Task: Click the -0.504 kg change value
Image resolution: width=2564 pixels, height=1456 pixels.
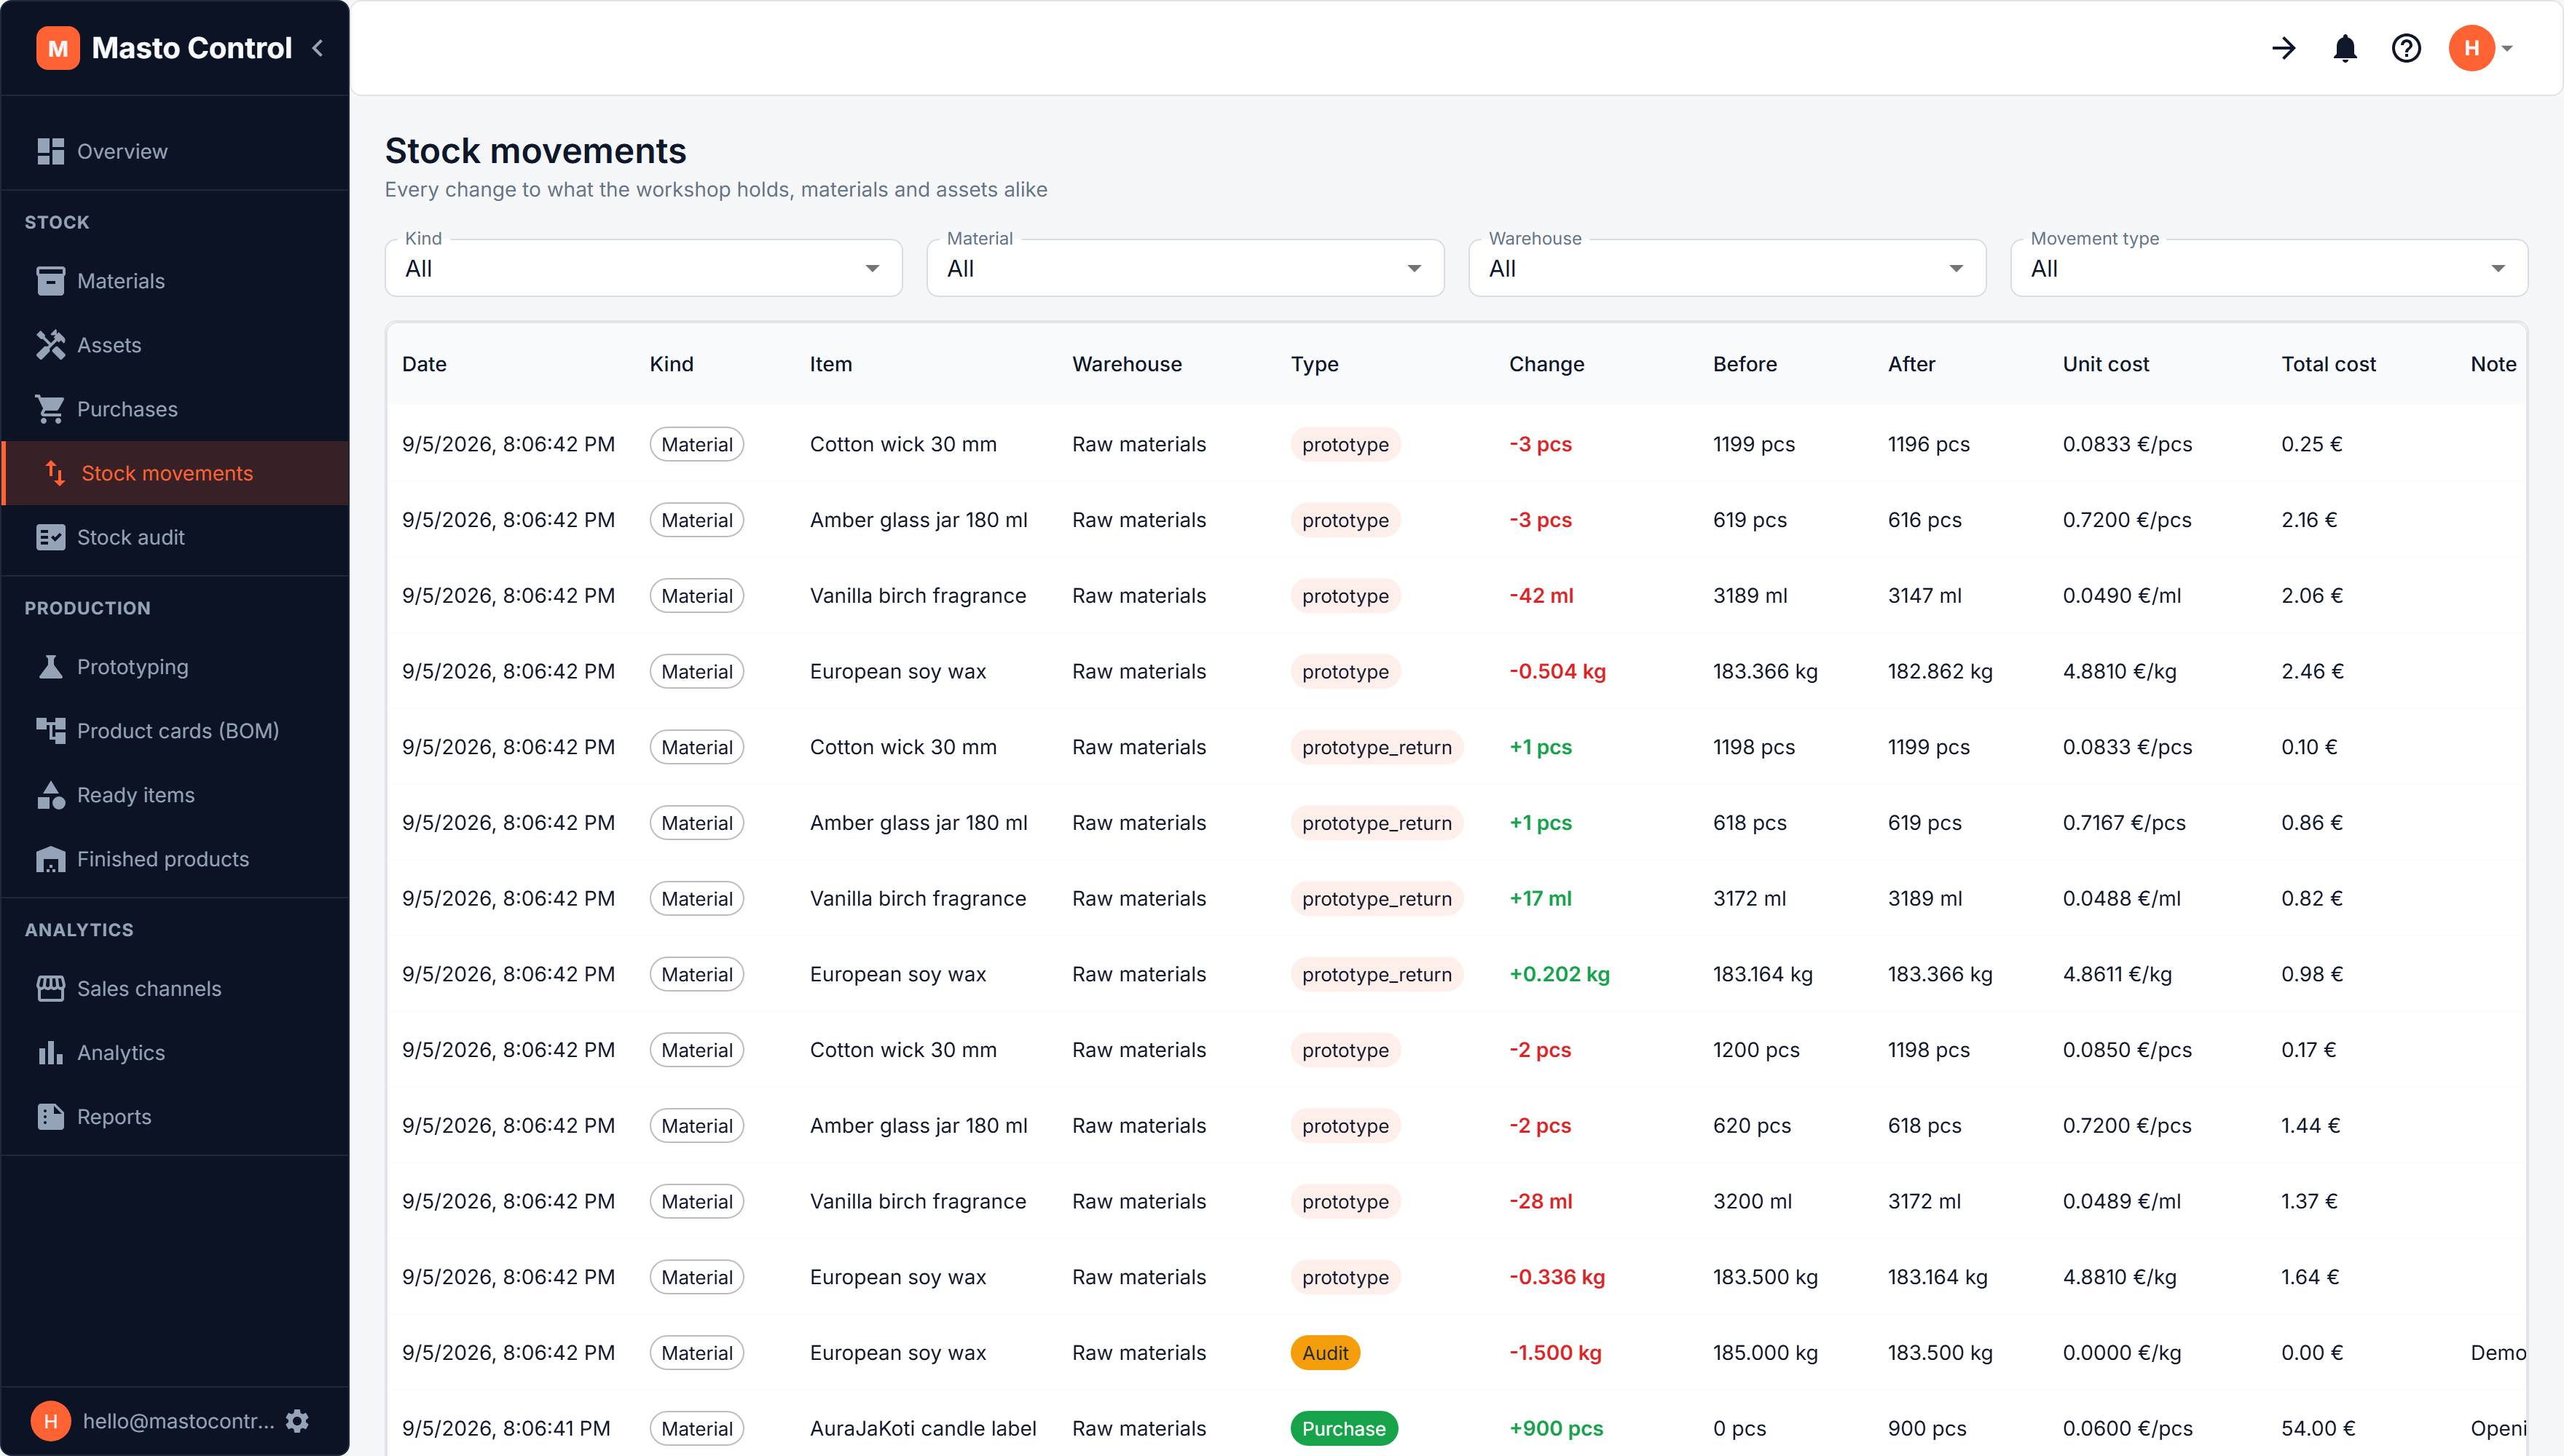Action: pyautogui.click(x=1557, y=671)
